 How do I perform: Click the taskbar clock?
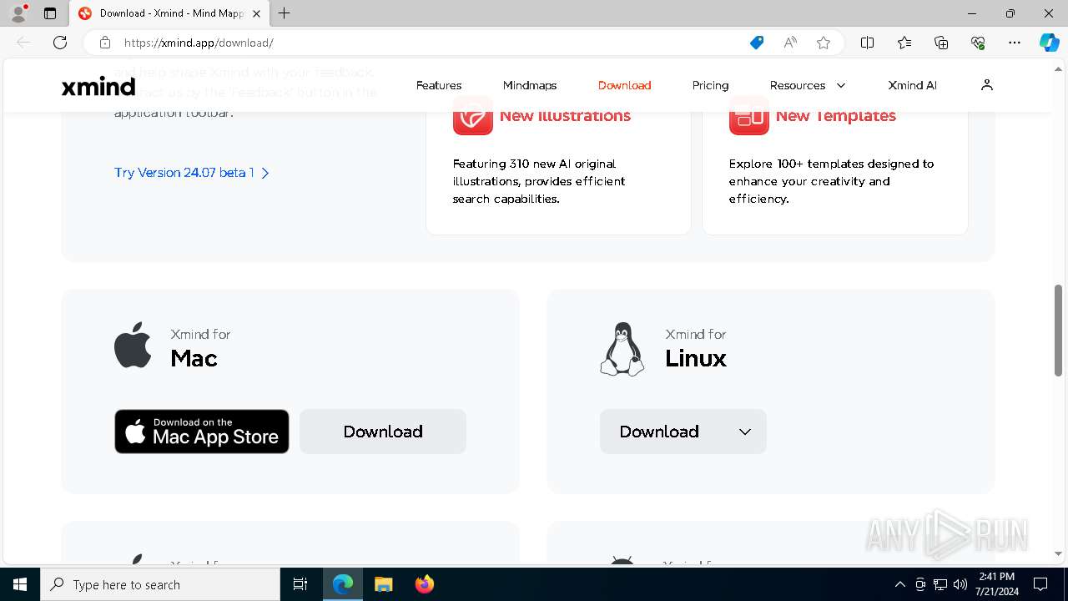pyautogui.click(x=997, y=584)
